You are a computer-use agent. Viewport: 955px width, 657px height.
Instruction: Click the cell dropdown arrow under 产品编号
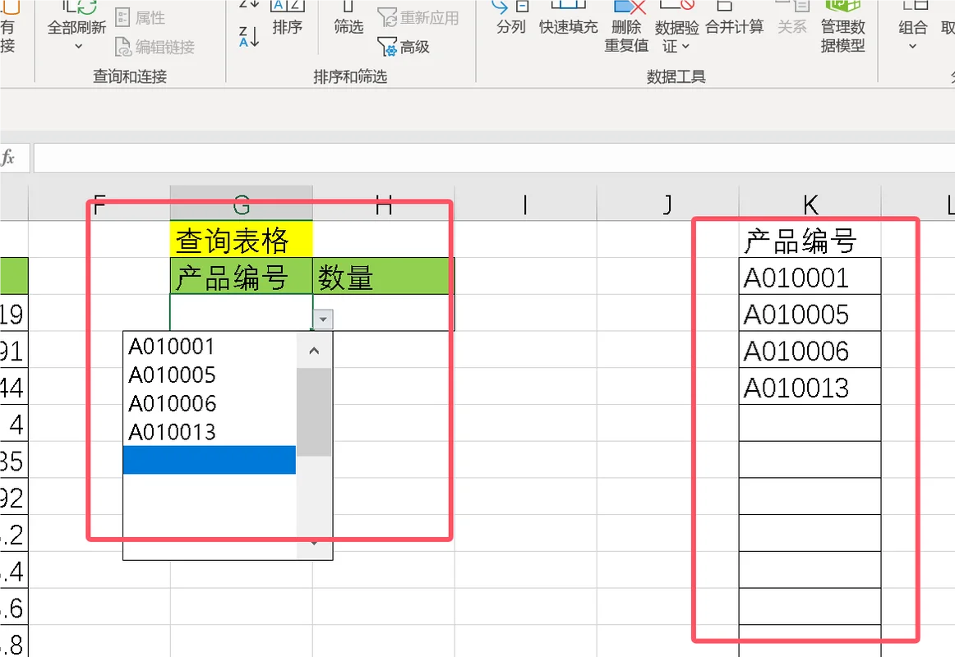(323, 319)
